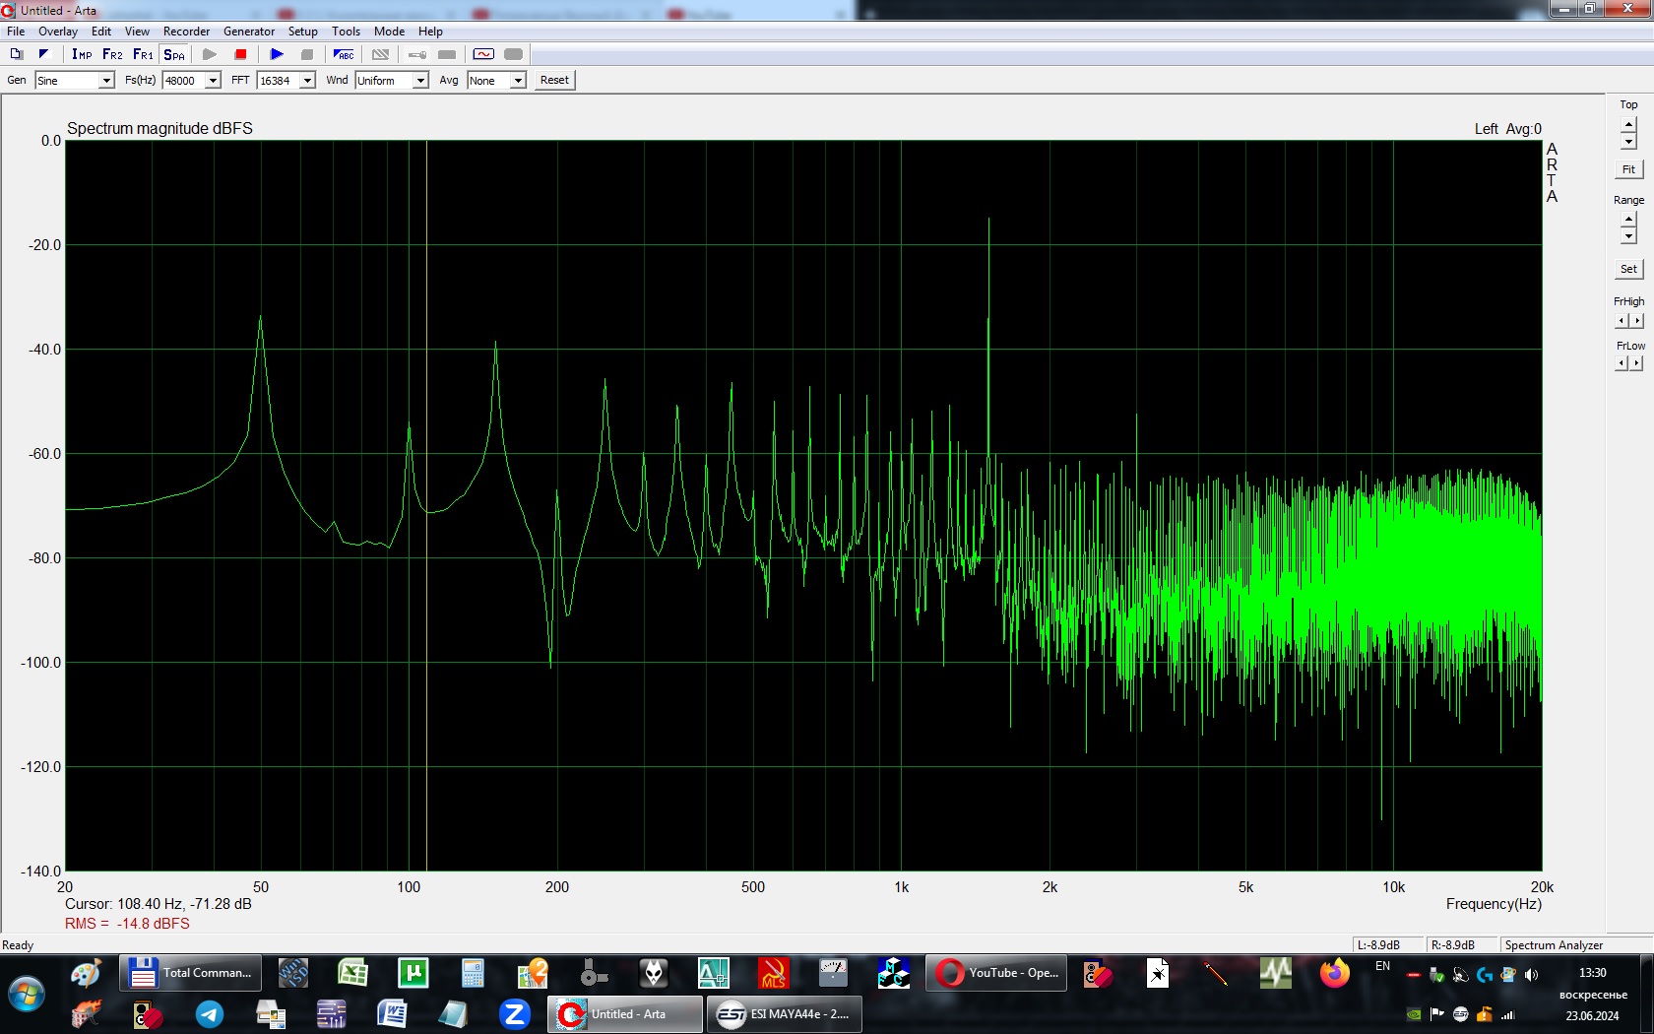The width and height of the screenshot is (1654, 1034).
Task: Open the Tools menu
Action: 346,32
